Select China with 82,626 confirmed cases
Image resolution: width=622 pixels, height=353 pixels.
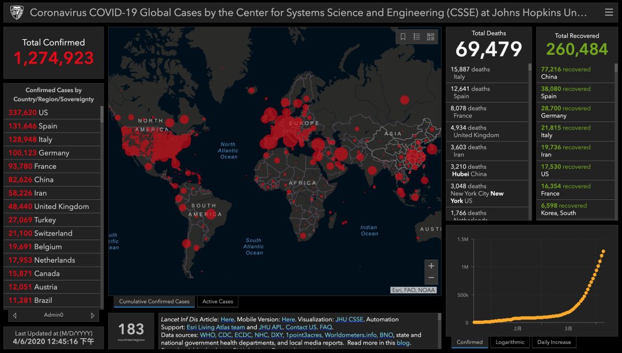52,180
